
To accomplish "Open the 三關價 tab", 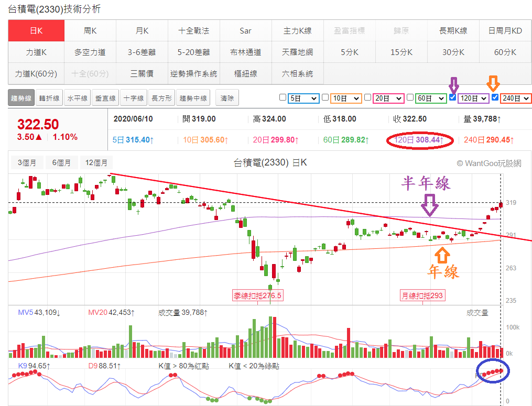I will pyautogui.click(x=142, y=73).
